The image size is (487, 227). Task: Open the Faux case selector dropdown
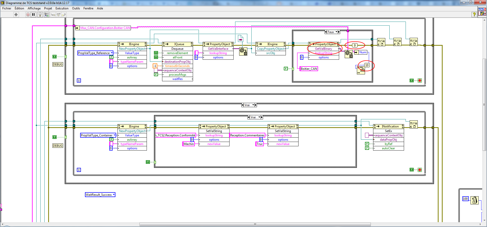[337, 32]
